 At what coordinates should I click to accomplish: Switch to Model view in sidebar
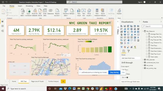point(3,31)
